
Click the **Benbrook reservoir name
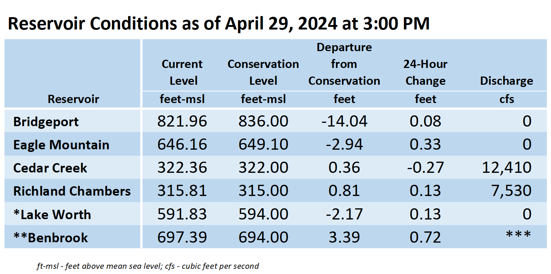point(50,238)
